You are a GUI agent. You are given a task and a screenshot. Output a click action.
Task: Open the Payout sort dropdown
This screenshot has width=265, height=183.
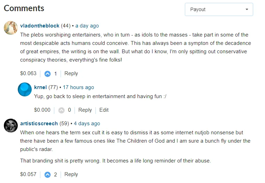click(219, 9)
